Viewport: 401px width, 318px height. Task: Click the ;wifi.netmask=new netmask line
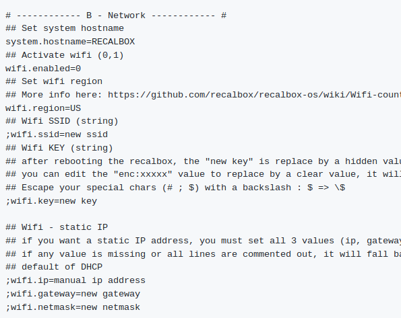click(x=73, y=307)
